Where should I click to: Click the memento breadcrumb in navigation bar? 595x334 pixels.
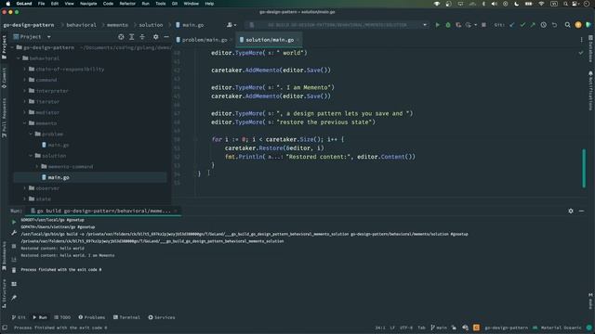coord(117,25)
